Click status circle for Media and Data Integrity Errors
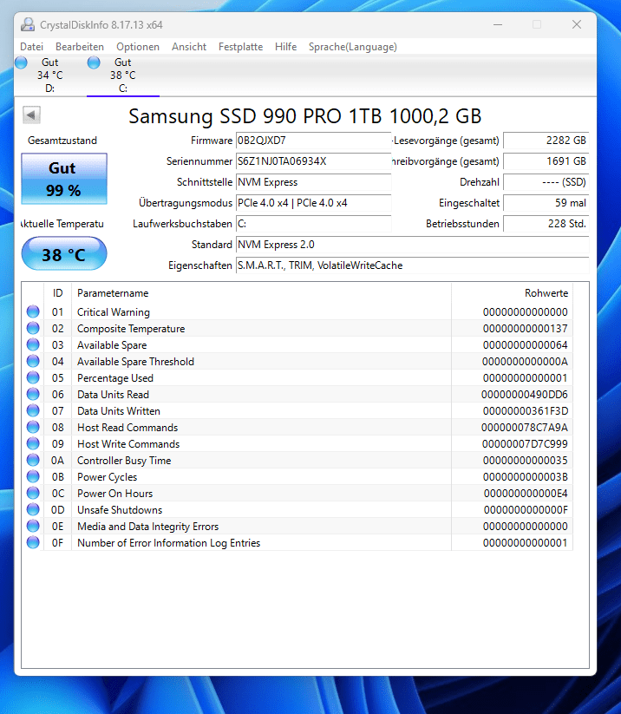Image resolution: width=621 pixels, height=714 pixels. 33,526
